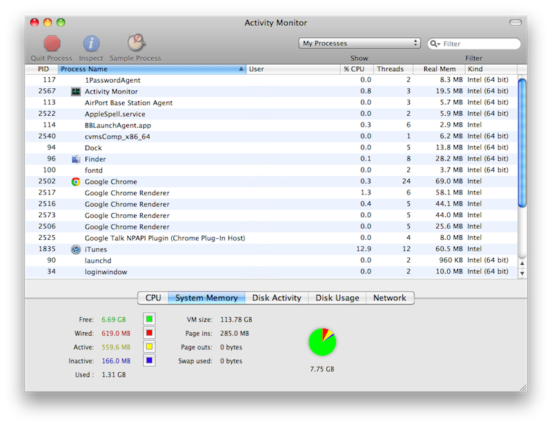Image resolution: width=552 pixels, height=426 pixels.
Task: Click the 285.0 MB page ins value
Action: (235, 333)
